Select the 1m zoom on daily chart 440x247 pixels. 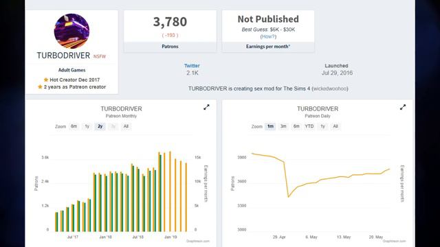[x=270, y=126]
